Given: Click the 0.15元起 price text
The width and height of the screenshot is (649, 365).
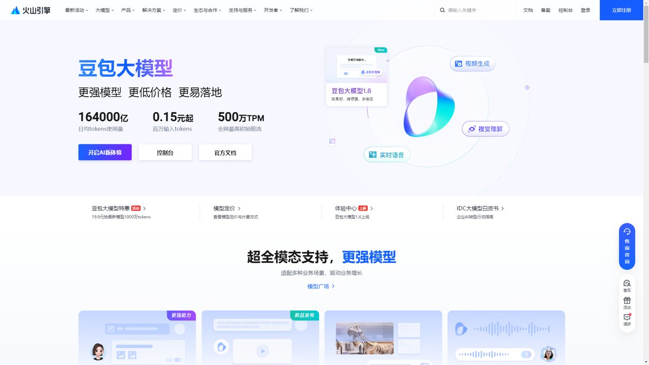Looking at the screenshot, I should coord(173,117).
